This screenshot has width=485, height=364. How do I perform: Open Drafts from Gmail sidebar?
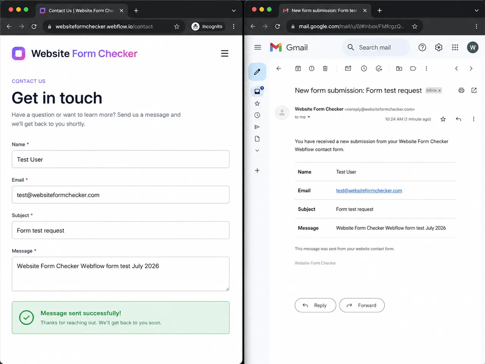[257, 139]
